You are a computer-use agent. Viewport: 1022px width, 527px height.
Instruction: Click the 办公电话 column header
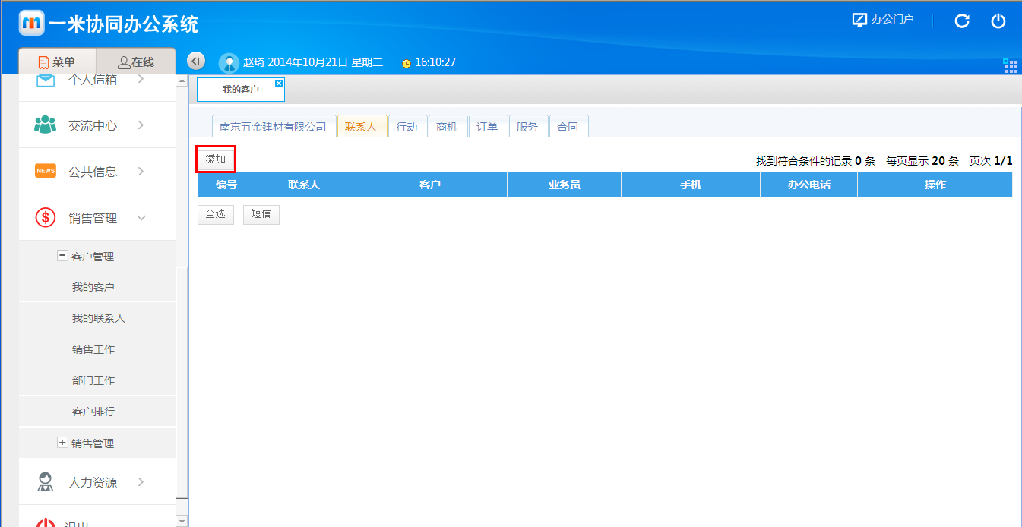pos(809,185)
